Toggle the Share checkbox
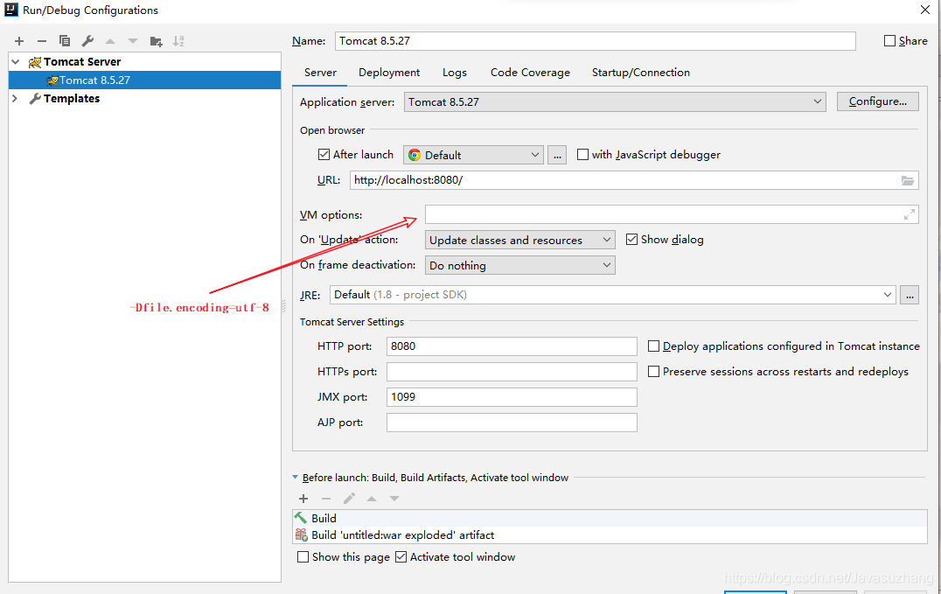 pyautogui.click(x=890, y=41)
